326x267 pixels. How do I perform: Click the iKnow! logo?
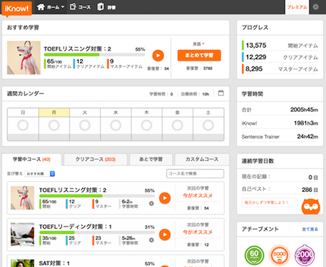coord(17,9)
